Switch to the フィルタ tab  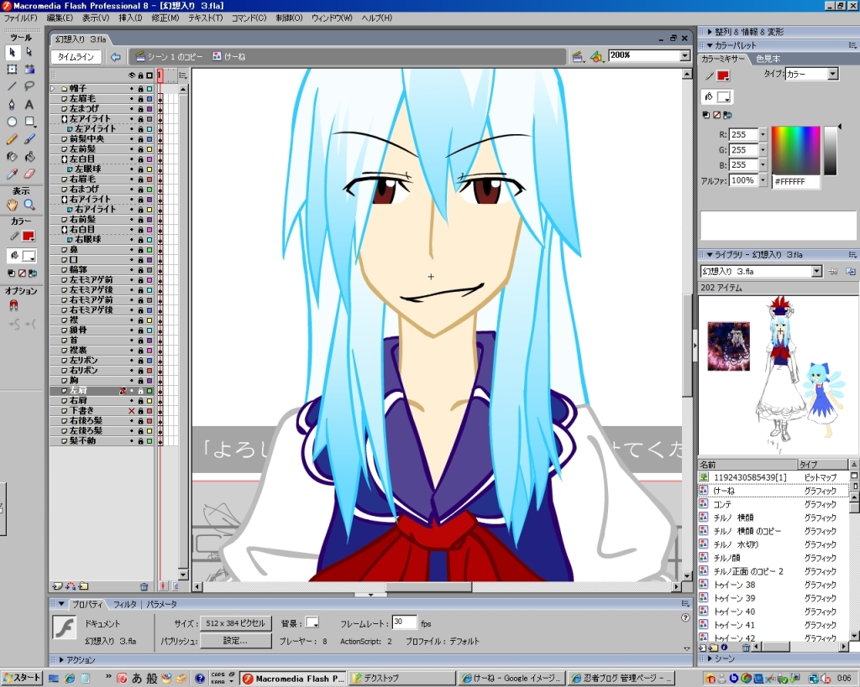point(125,604)
